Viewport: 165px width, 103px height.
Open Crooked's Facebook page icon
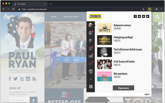coord(135,16)
